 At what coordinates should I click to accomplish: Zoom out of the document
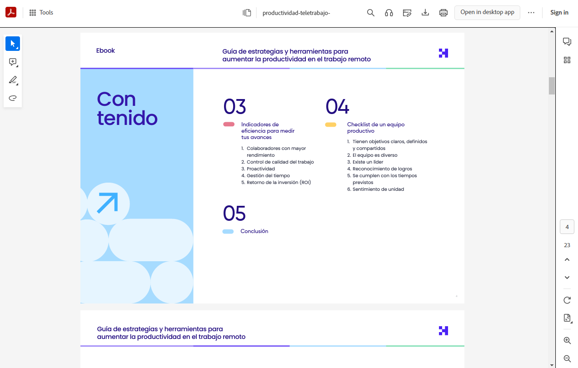click(x=567, y=358)
